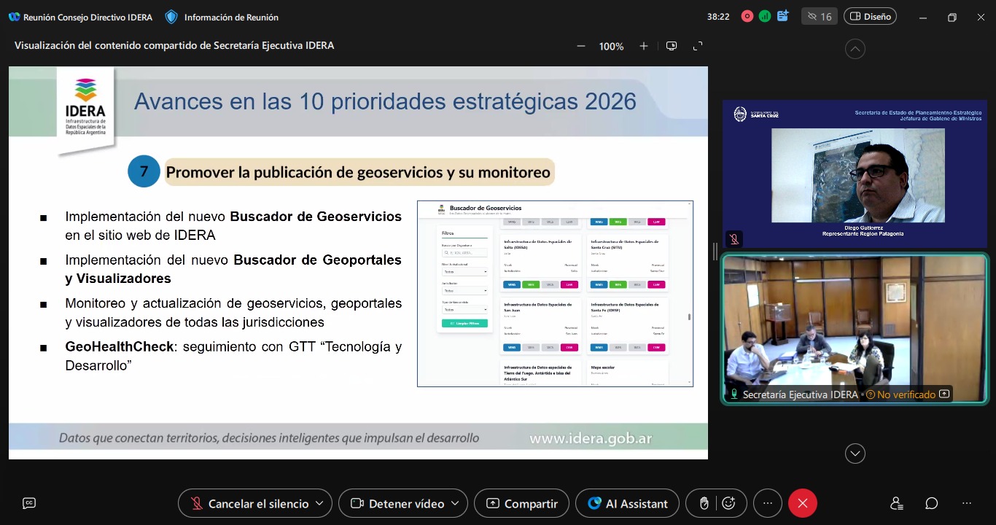
Task: Open the Diseño layout menu
Action: click(870, 16)
